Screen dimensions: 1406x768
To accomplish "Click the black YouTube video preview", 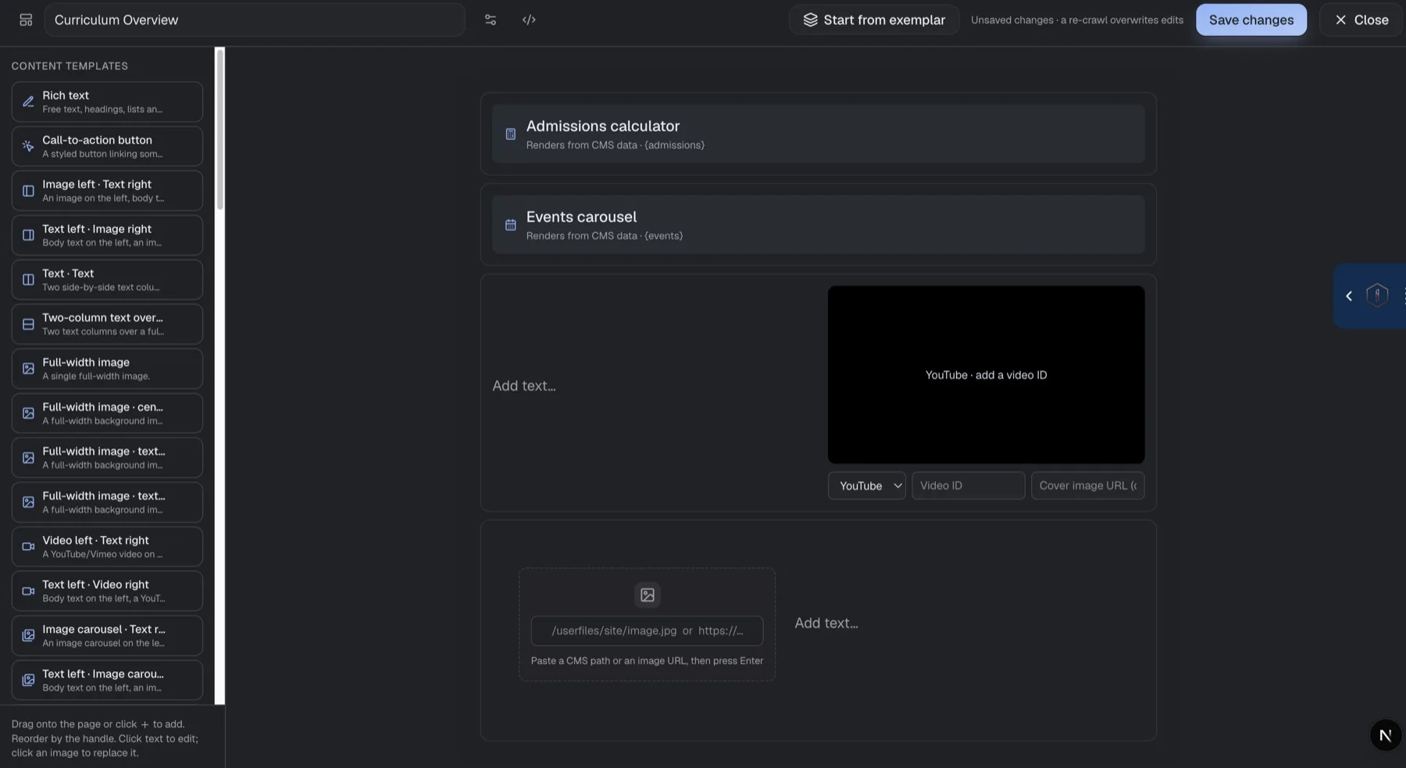I will [x=987, y=375].
